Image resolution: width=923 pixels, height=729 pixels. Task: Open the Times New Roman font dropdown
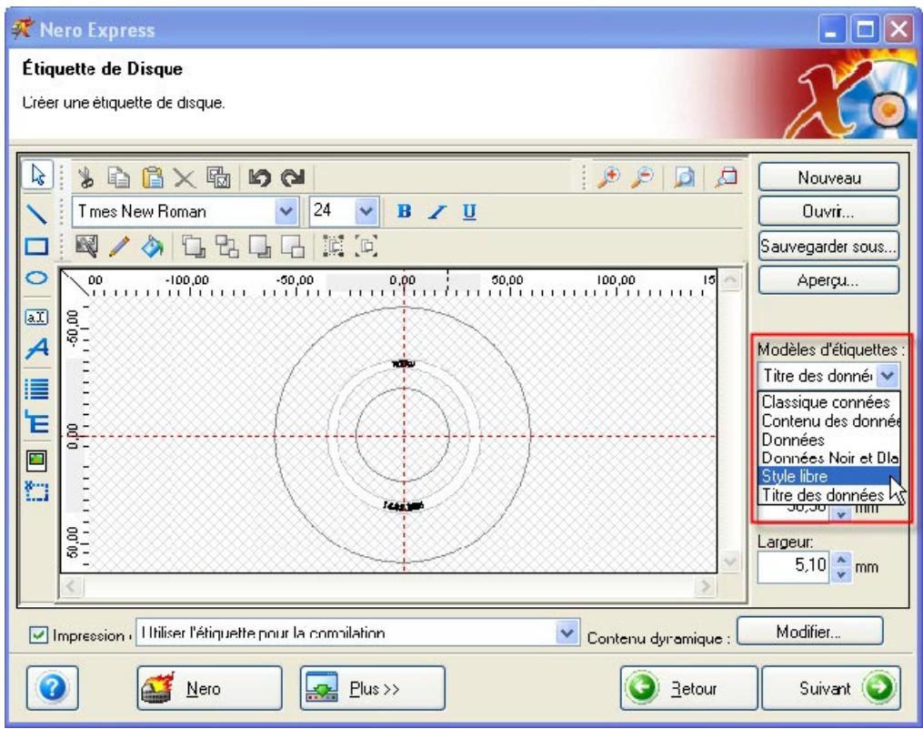click(x=286, y=211)
